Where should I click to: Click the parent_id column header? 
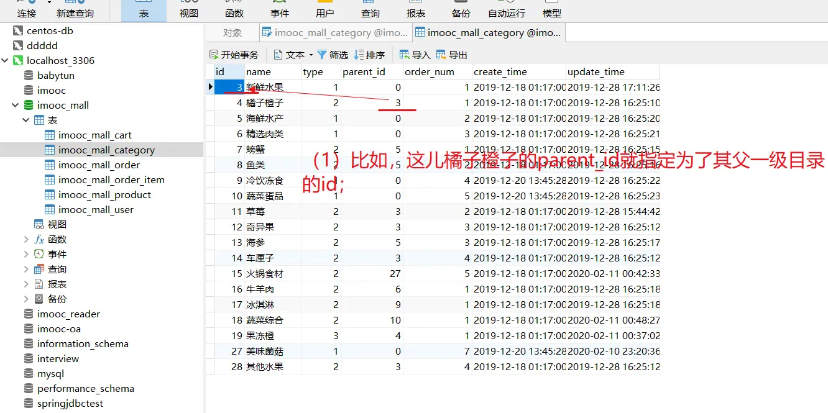click(372, 71)
